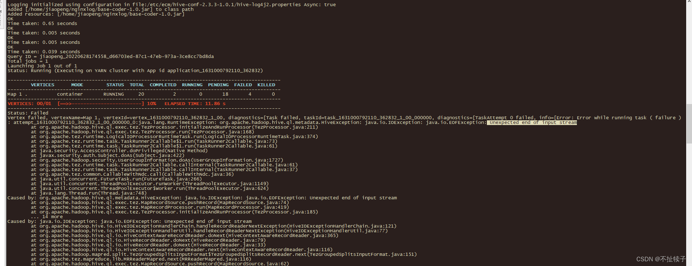Click the 'MRReaderMapred.java:116' stack line
The height and width of the screenshot is (266, 692).
click(141, 259)
